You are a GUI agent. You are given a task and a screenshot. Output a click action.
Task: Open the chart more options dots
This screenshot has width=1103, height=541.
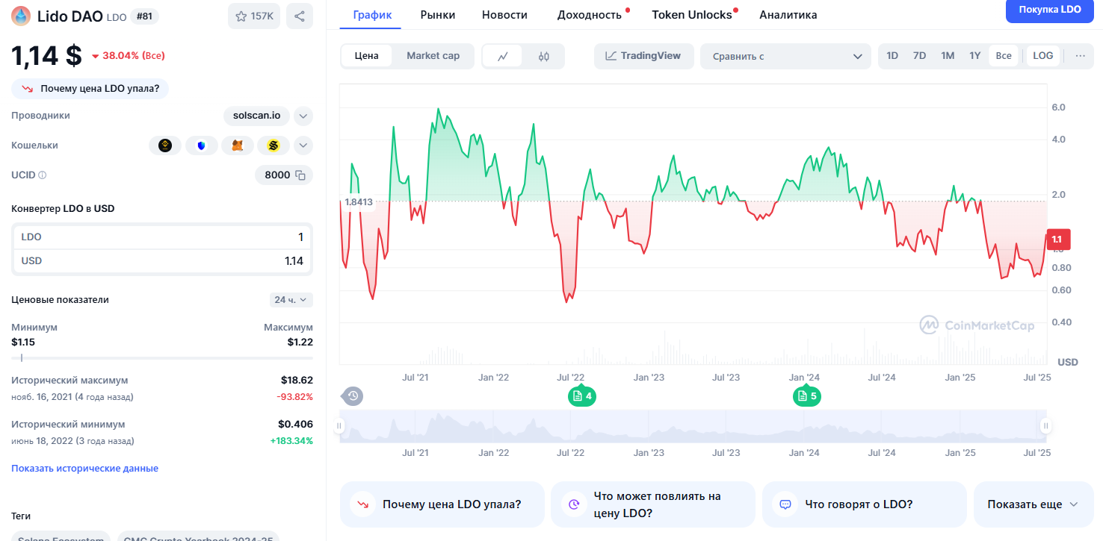1080,56
